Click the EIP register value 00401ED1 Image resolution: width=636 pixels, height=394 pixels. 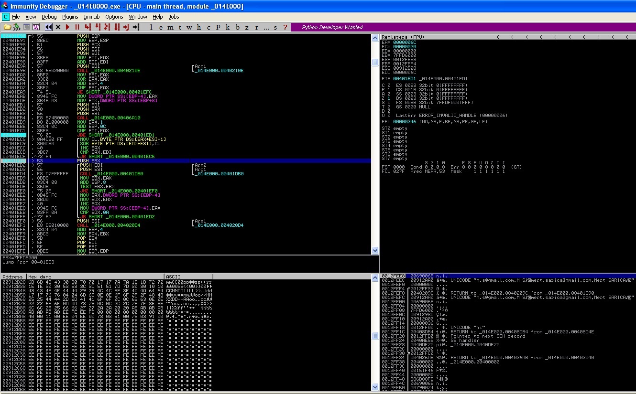pos(405,78)
